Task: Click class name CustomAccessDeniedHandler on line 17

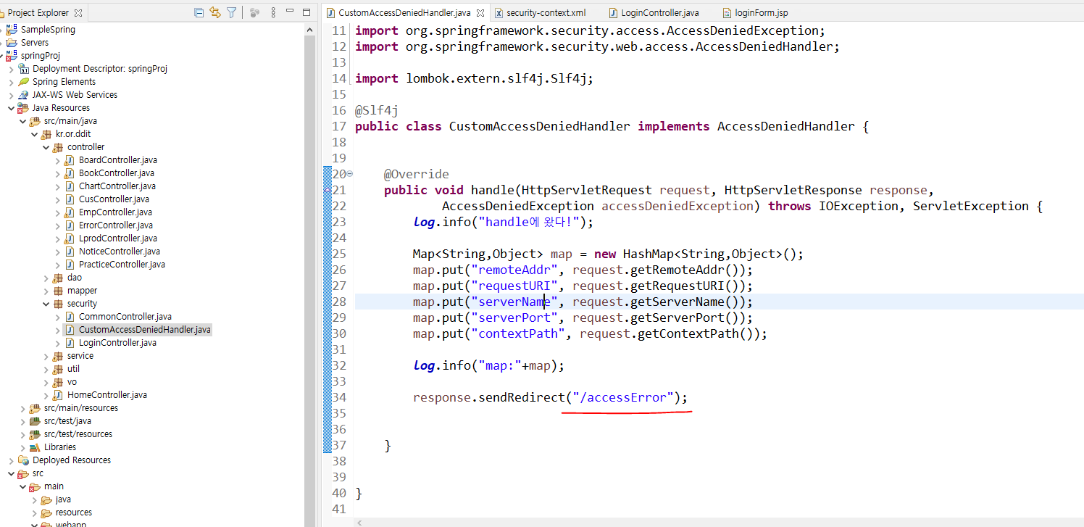Action: (x=539, y=126)
